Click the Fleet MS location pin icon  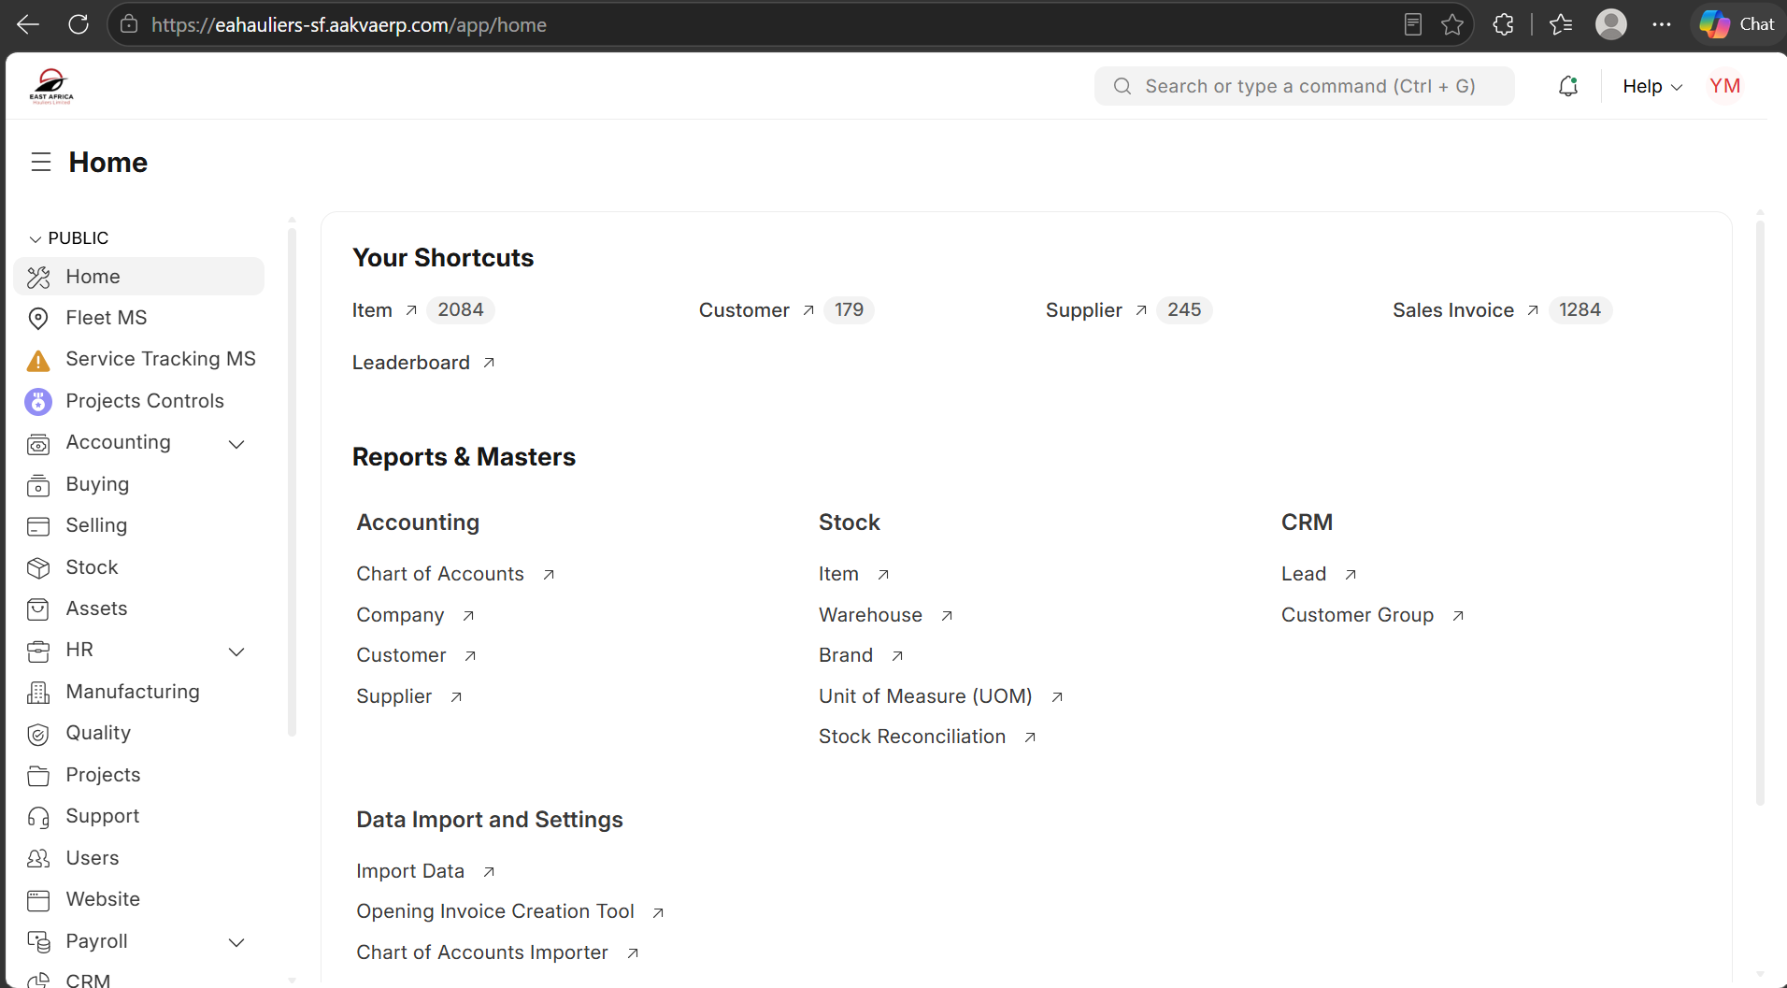38,319
